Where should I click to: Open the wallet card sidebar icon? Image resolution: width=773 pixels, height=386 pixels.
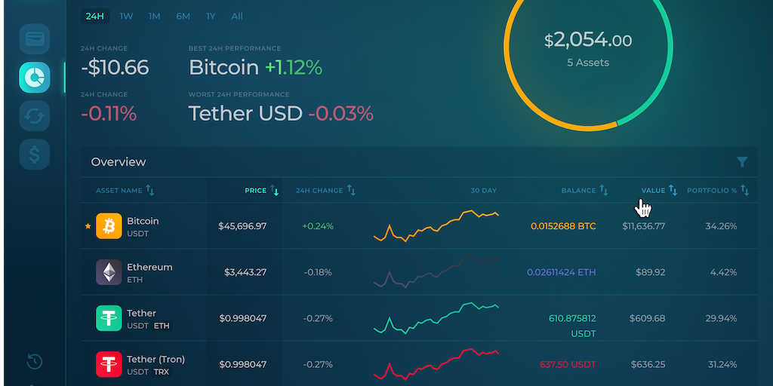pyautogui.click(x=35, y=38)
